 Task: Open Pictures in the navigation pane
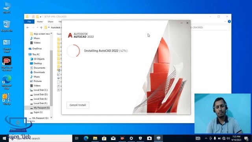[36, 81]
